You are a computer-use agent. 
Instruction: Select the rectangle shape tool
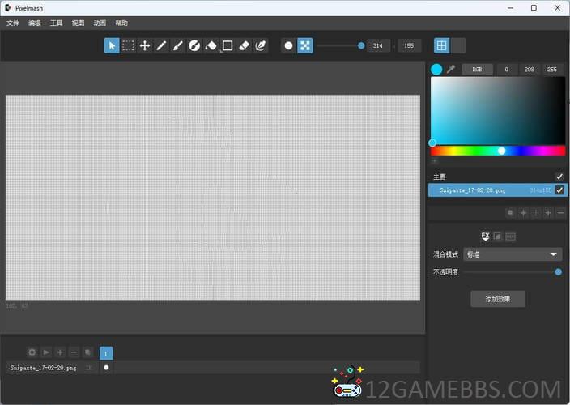click(x=228, y=46)
